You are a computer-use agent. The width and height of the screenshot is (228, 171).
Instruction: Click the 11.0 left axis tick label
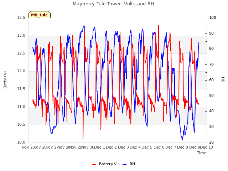point(21,107)
